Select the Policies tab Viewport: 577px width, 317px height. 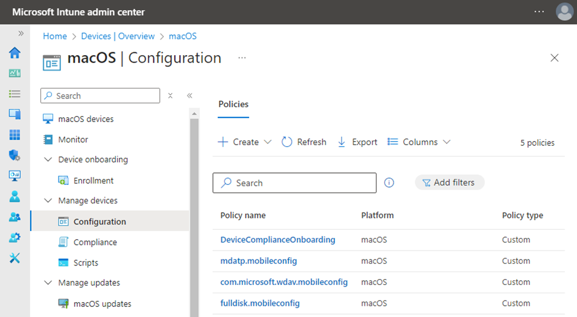click(x=233, y=104)
